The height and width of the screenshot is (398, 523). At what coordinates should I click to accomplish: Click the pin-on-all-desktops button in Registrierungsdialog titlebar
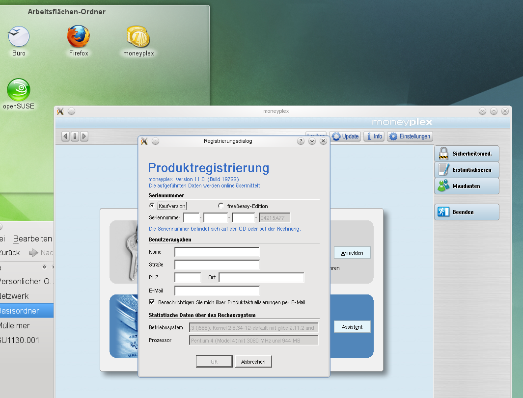156,141
